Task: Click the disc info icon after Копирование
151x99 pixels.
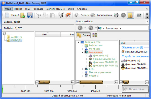Action: (x=116, y=15)
